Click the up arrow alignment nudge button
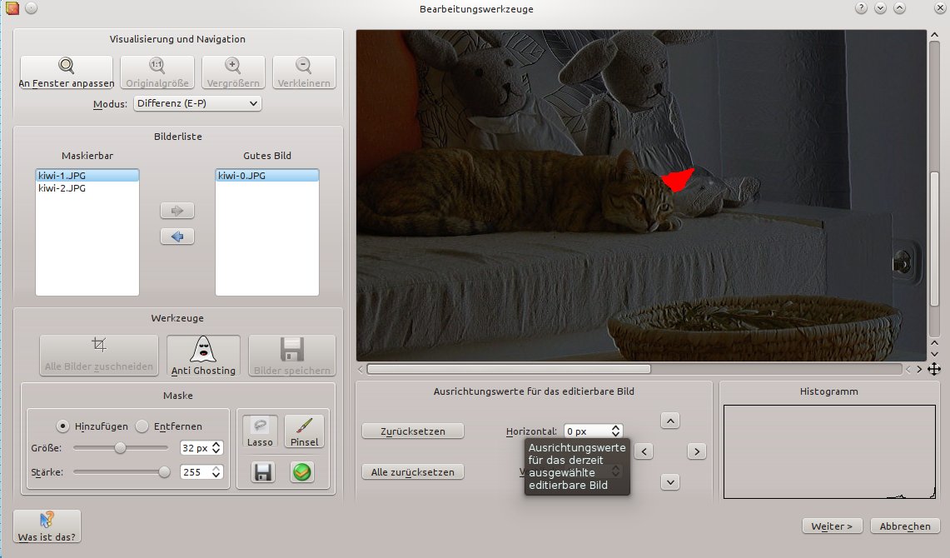950x558 pixels. 670,421
